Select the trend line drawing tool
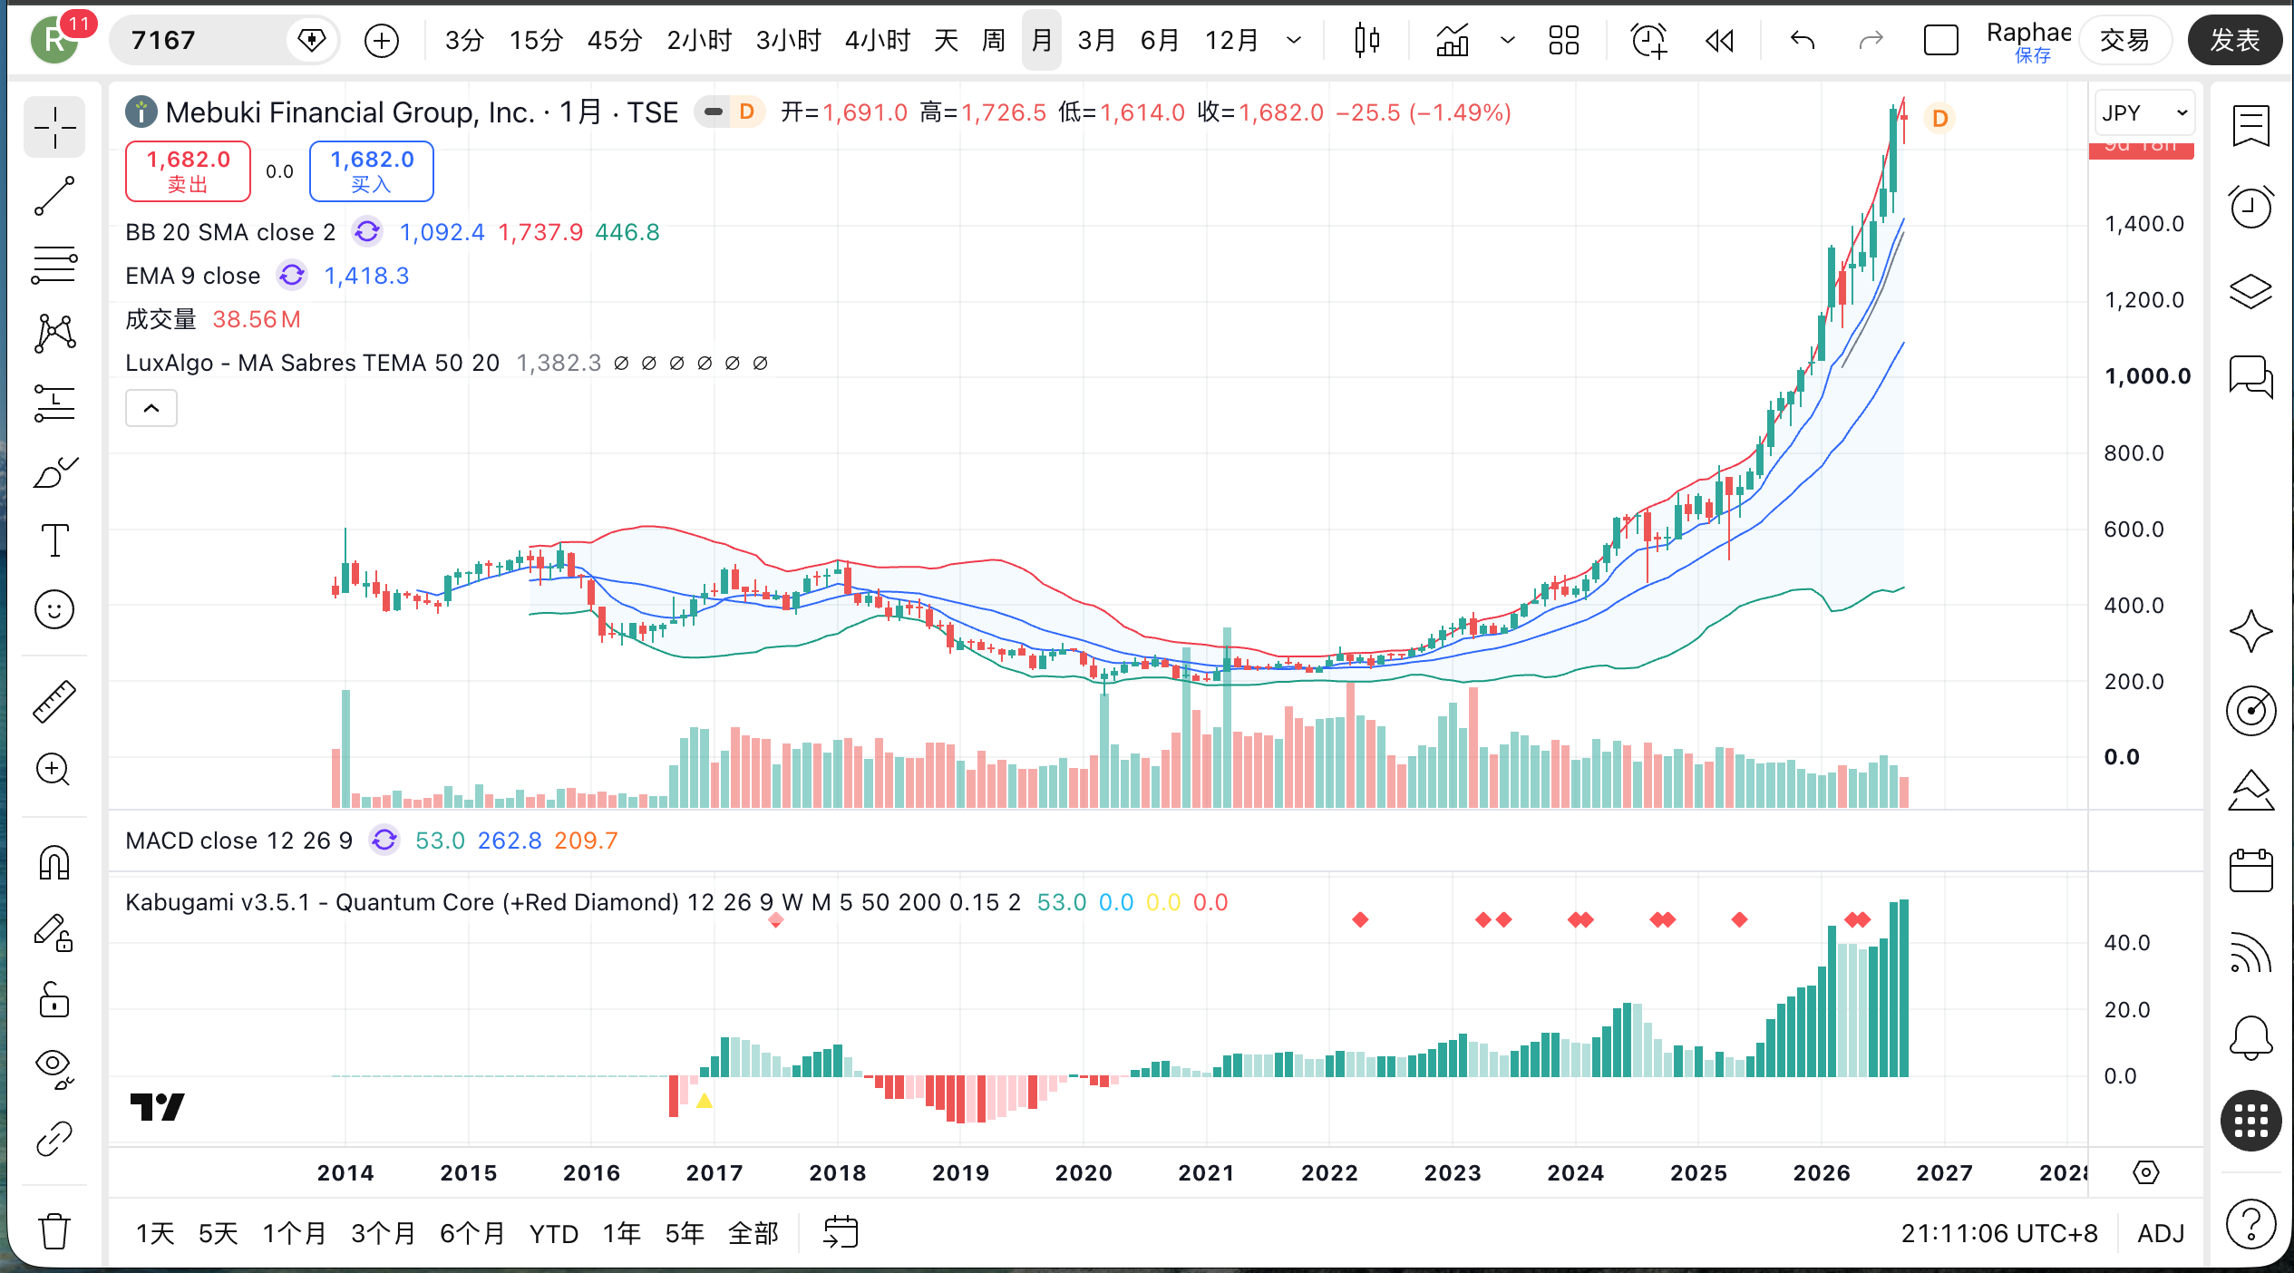2294x1273 pixels. tap(54, 196)
